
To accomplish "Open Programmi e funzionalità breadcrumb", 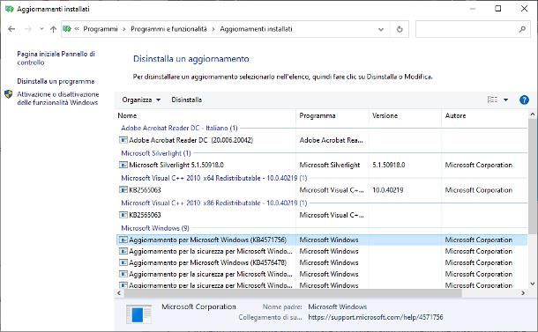I will (168, 29).
